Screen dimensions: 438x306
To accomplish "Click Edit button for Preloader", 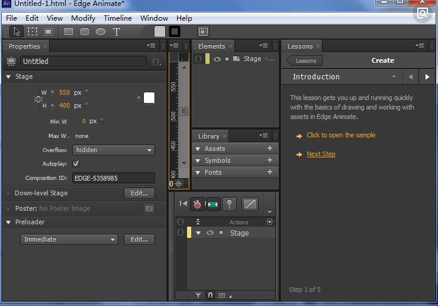I will [139, 240].
